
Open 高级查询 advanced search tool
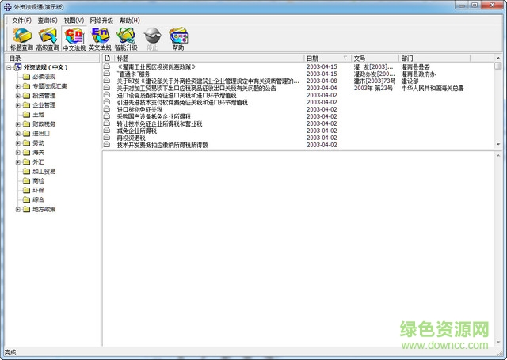pyautogui.click(x=48, y=39)
